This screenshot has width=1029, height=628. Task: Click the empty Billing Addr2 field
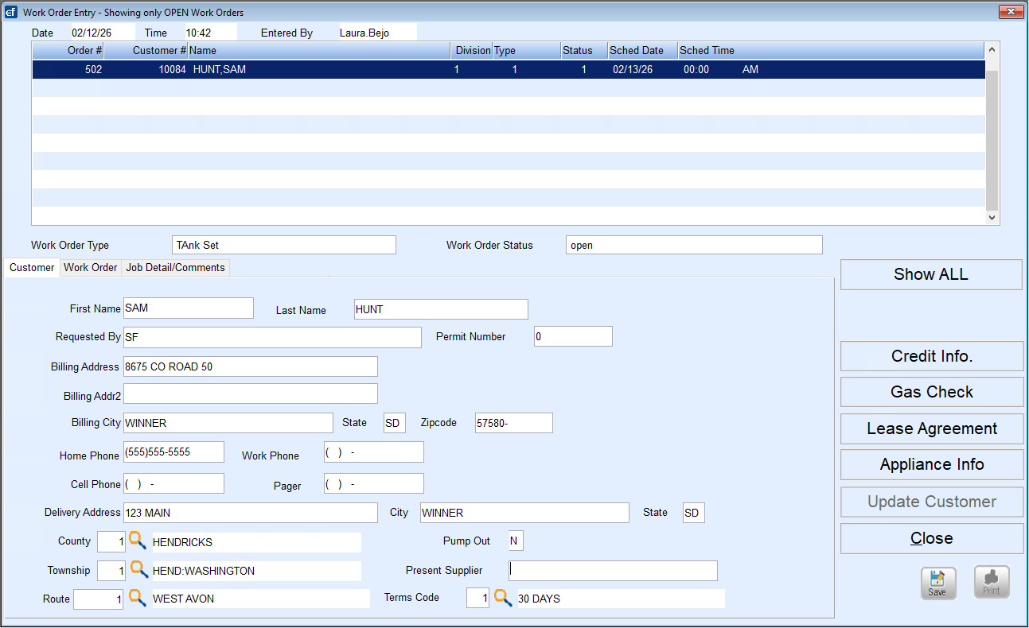(x=251, y=393)
